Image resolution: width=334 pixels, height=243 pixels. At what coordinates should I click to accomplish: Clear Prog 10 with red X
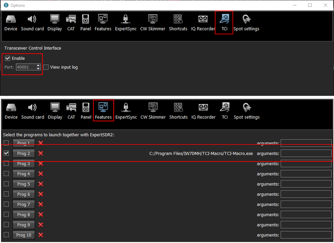point(41,235)
